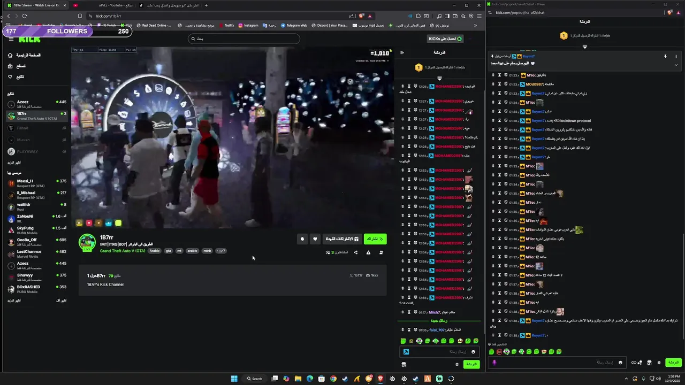Open Instagram bookmark in the bookmarks bar
Screen dimensions: 685x385
(248, 25)
